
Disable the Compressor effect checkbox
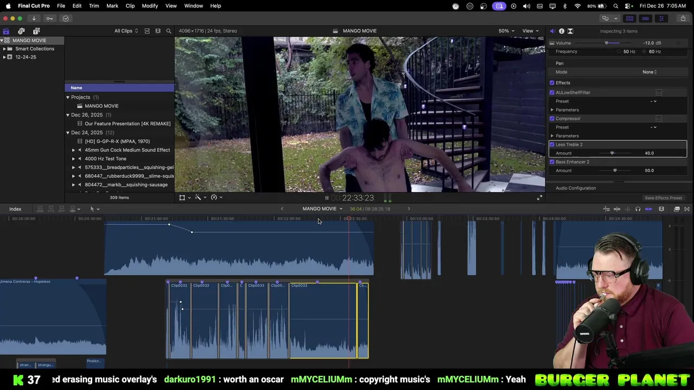pyautogui.click(x=552, y=119)
